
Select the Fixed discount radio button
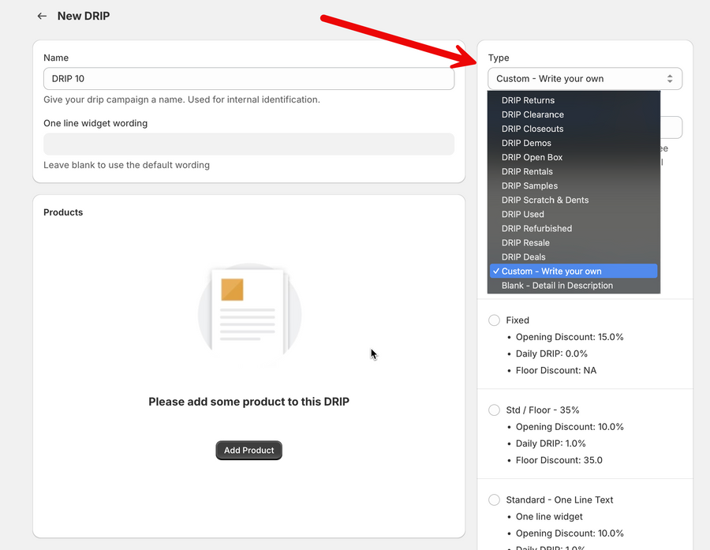click(x=494, y=320)
